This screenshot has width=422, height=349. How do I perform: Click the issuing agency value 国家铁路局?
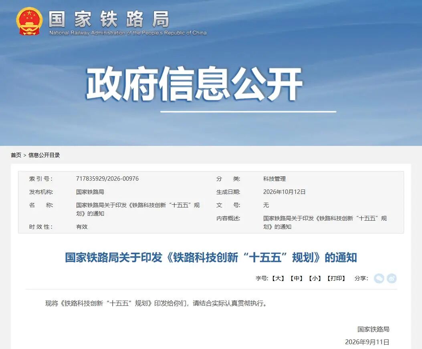[90, 192]
